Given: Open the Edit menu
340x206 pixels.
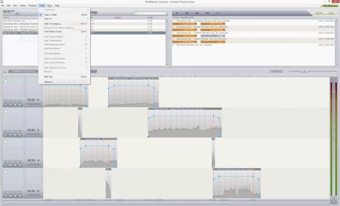Looking at the screenshot, I should [x=8, y=6].
